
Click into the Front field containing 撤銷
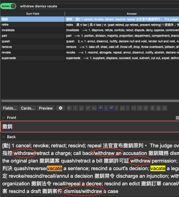coord(90,127)
